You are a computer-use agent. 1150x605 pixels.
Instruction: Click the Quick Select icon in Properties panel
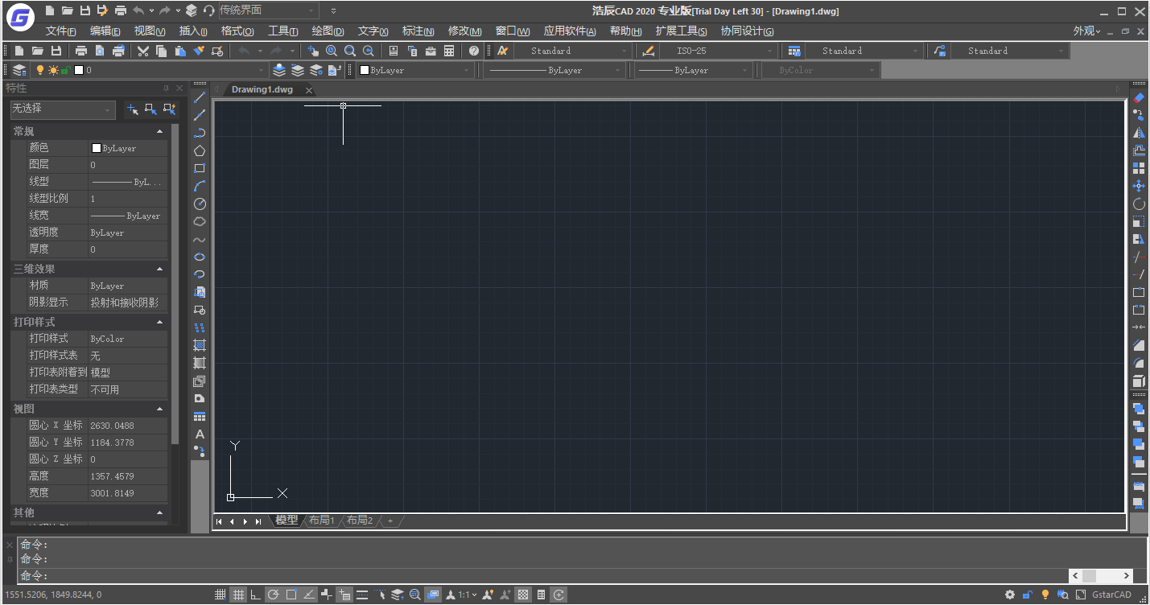tap(169, 109)
